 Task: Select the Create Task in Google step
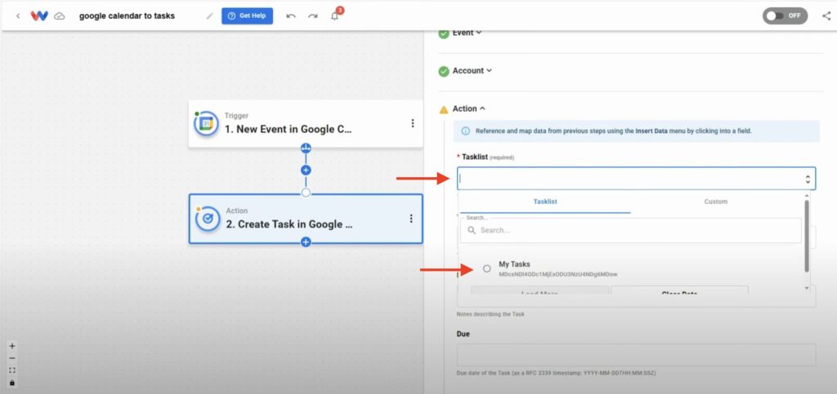coord(306,219)
